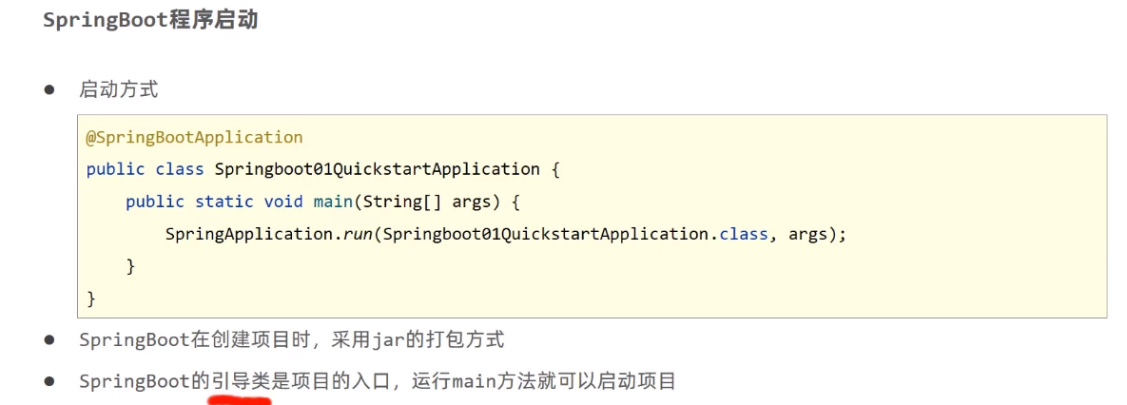Screen dimensions: 1127x405
Task: Select the 启动方式 bullet text
Action: coord(119,89)
